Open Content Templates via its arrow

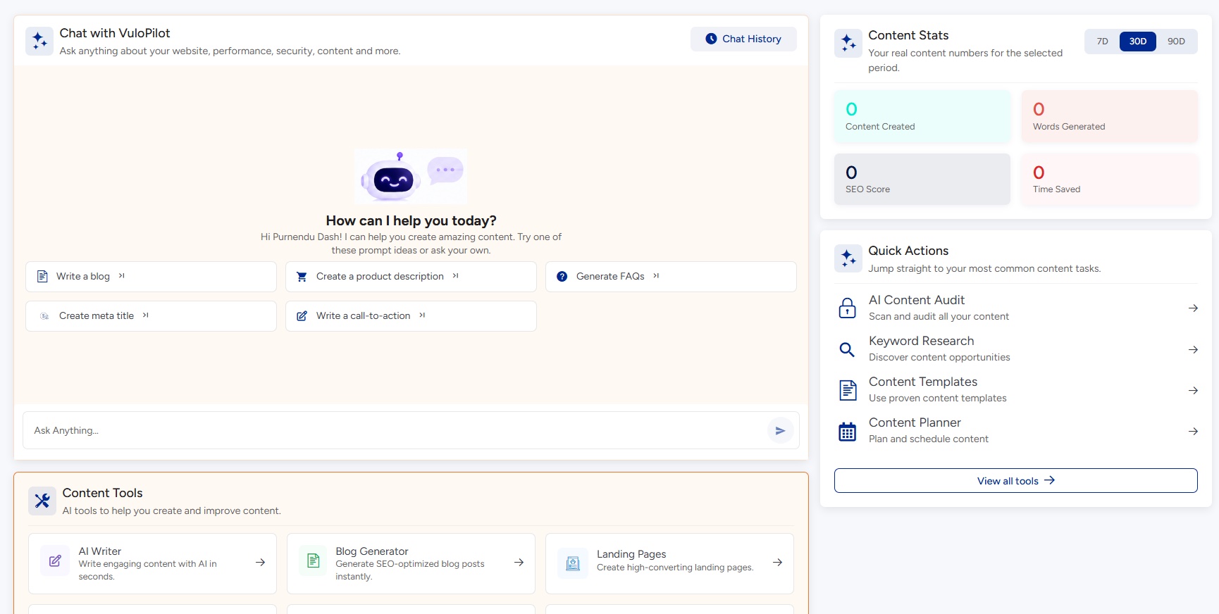click(x=1193, y=390)
